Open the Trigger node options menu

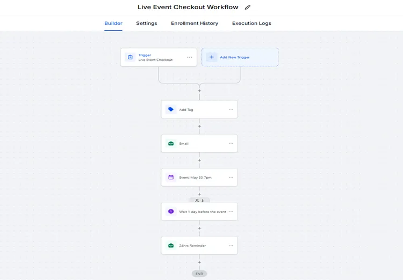coord(190,57)
